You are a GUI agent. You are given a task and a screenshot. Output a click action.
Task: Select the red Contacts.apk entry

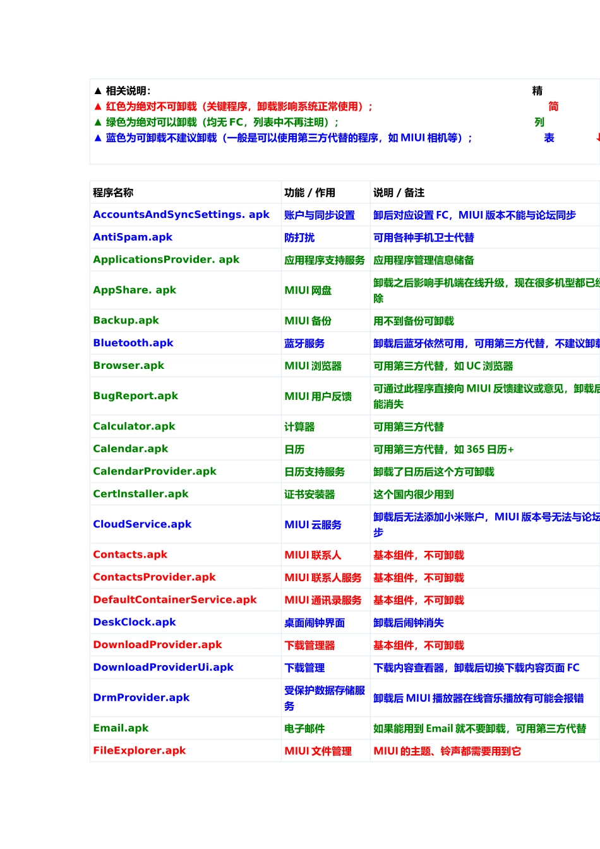coord(130,555)
